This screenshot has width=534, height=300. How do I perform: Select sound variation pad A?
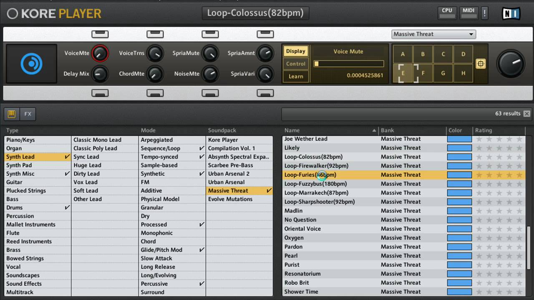[403, 54]
